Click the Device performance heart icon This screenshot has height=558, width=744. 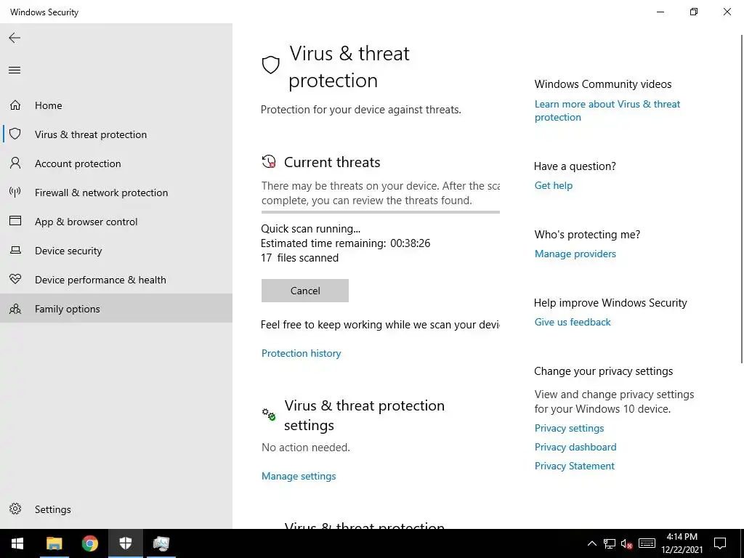tap(15, 279)
